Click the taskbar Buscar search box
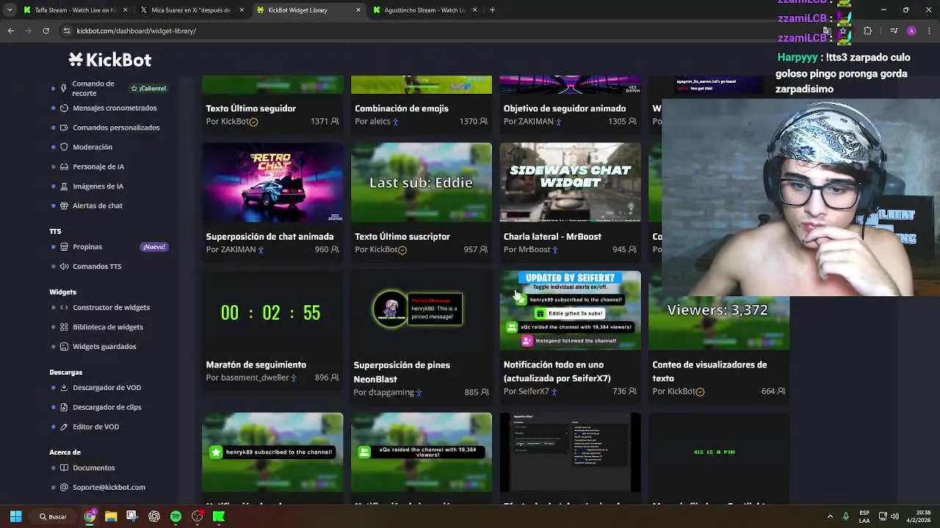Screen dimensions: 940x528 tap(53, 516)
